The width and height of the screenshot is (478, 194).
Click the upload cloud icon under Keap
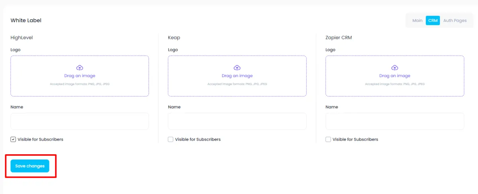[x=237, y=68]
